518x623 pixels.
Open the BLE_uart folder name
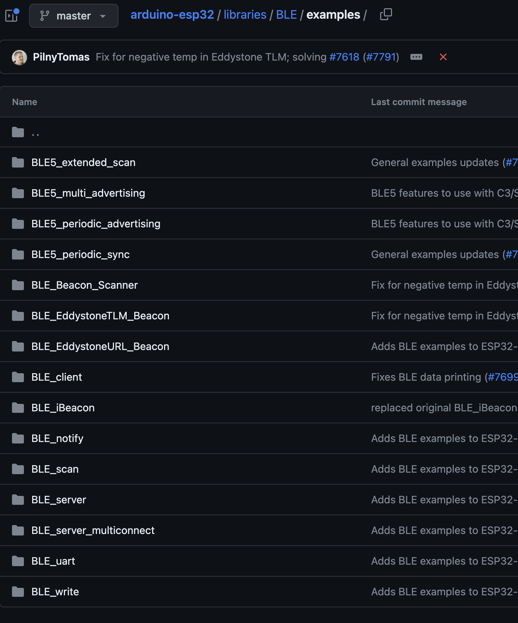click(53, 561)
